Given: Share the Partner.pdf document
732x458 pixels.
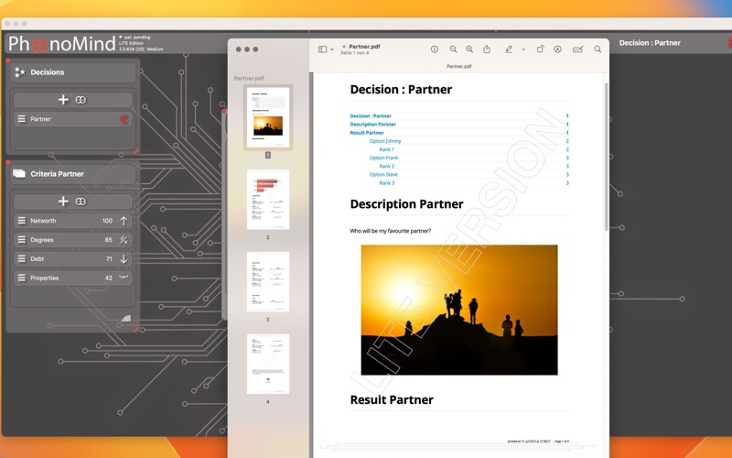Looking at the screenshot, I should pyautogui.click(x=487, y=49).
